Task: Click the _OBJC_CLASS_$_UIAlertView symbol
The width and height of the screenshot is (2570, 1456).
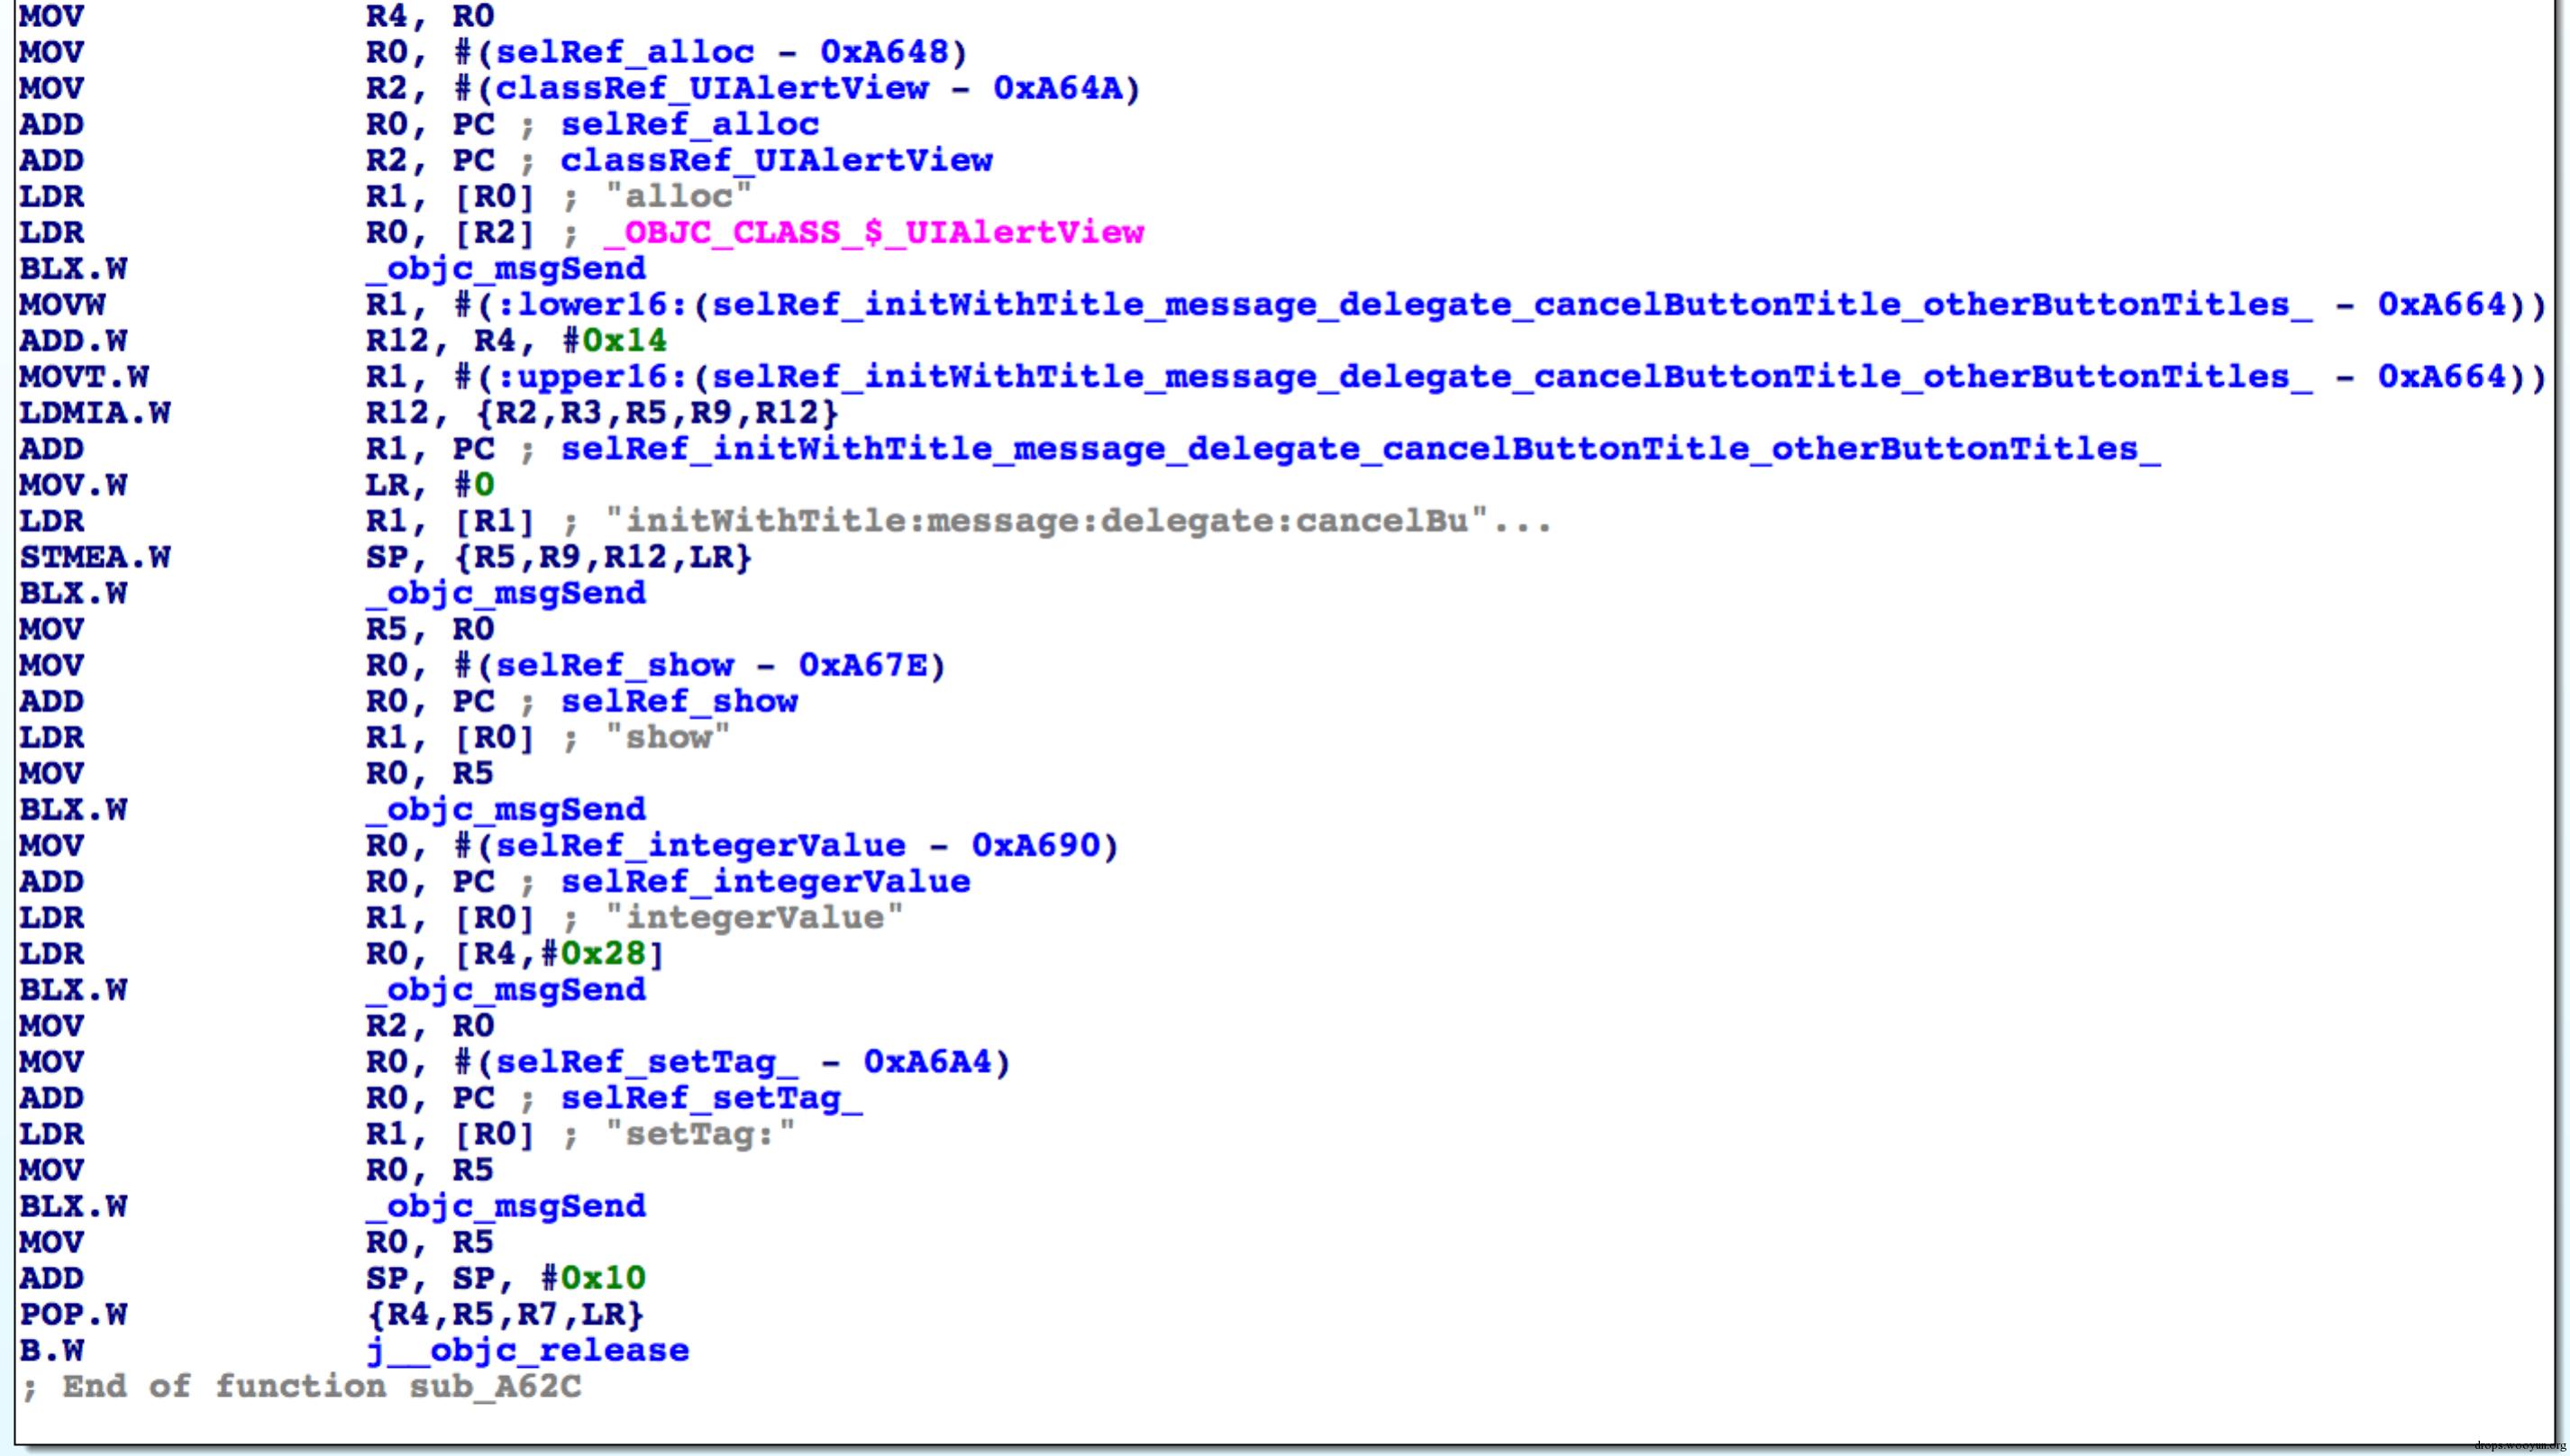Action: tap(873, 232)
